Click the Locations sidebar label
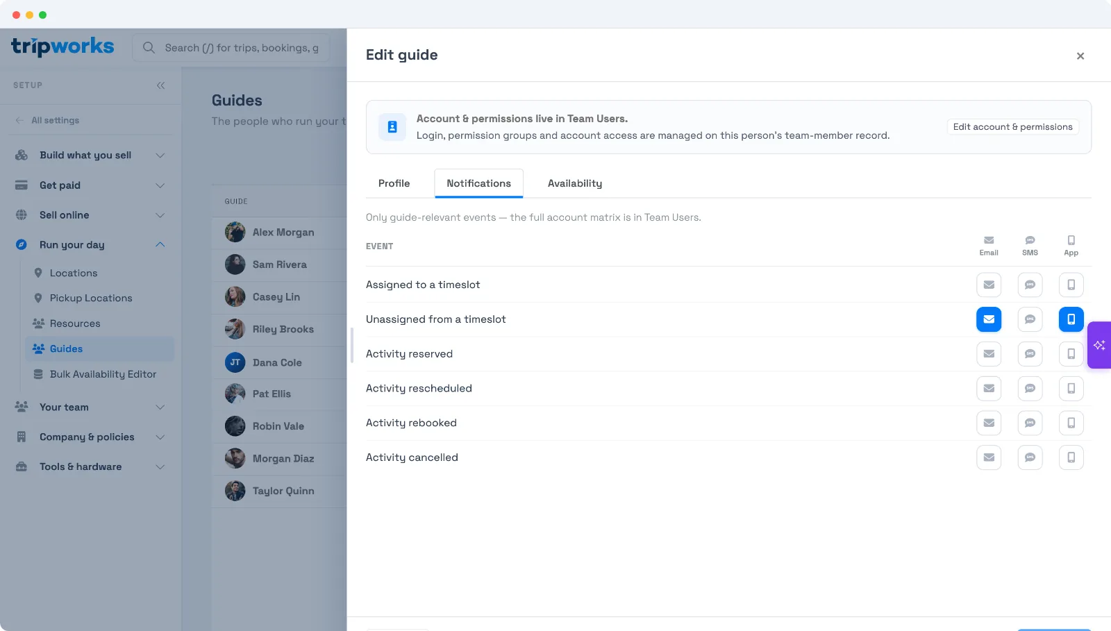 [74, 273]
